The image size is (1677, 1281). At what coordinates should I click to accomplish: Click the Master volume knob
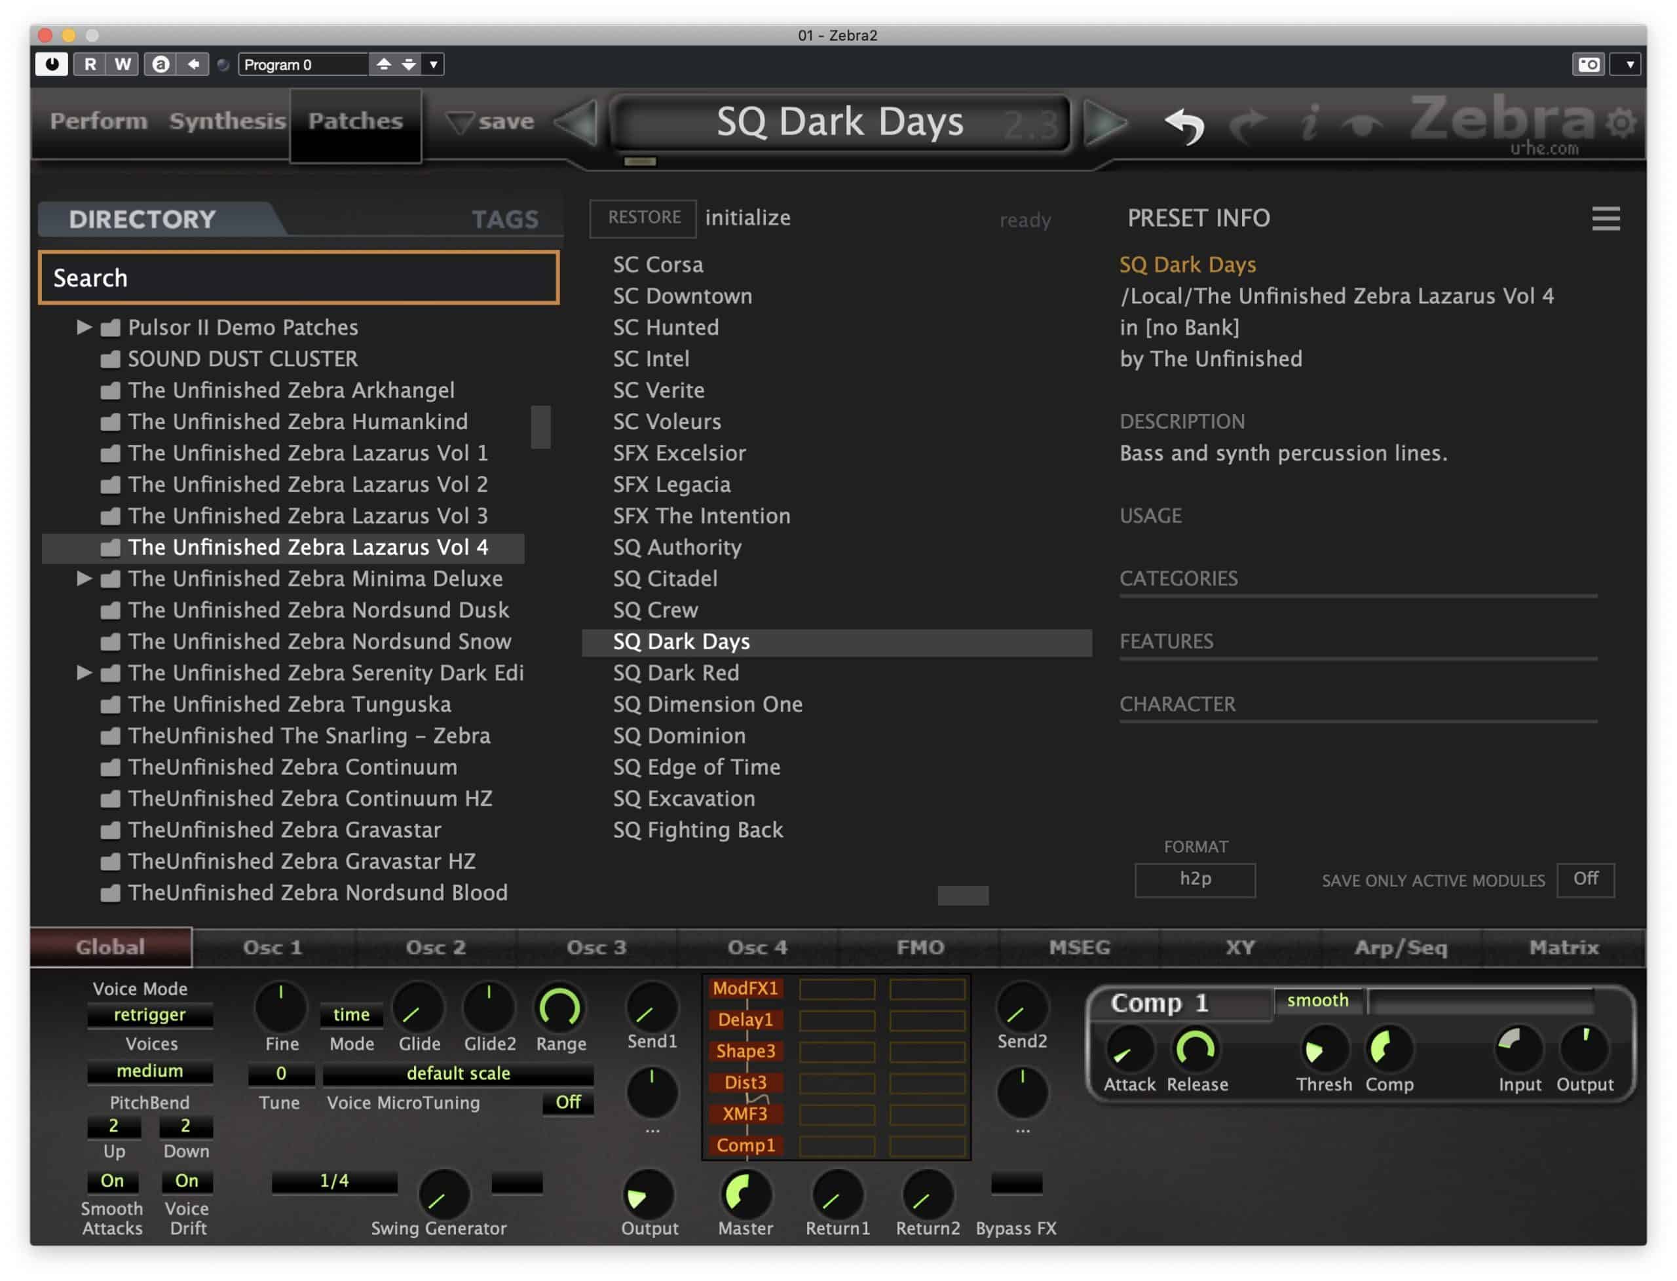pos(745,1195)
